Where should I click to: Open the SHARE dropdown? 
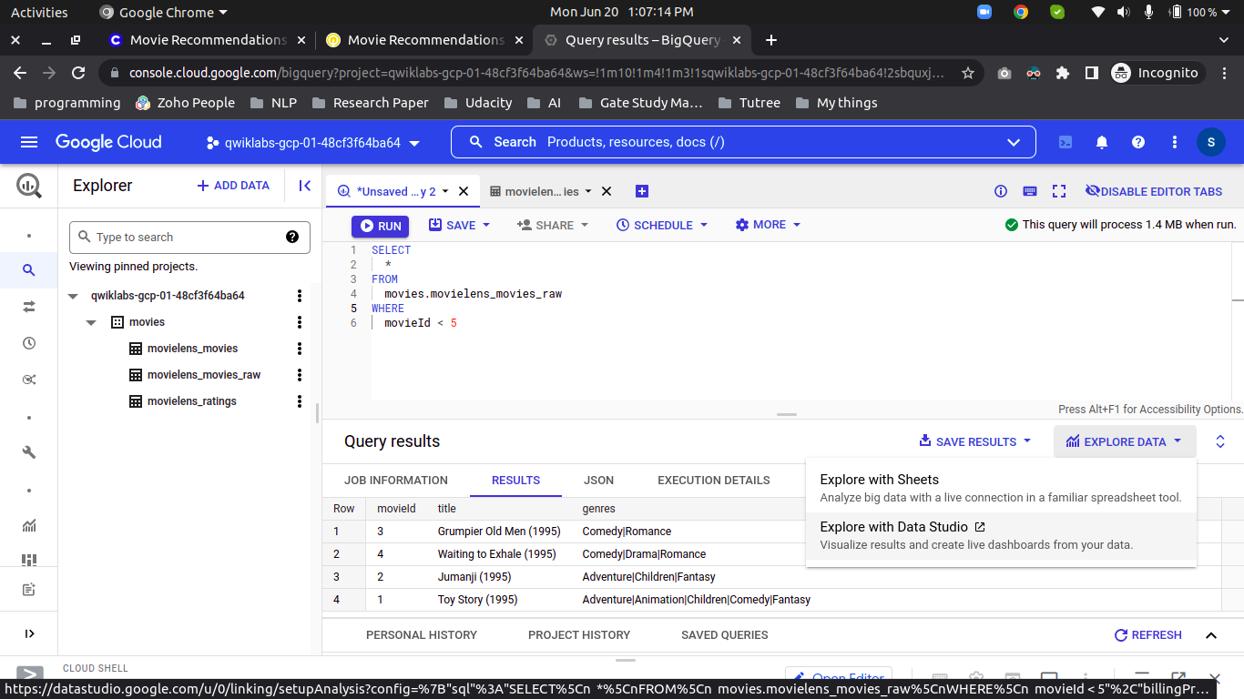pyautogui.click(x=553, y=225)
